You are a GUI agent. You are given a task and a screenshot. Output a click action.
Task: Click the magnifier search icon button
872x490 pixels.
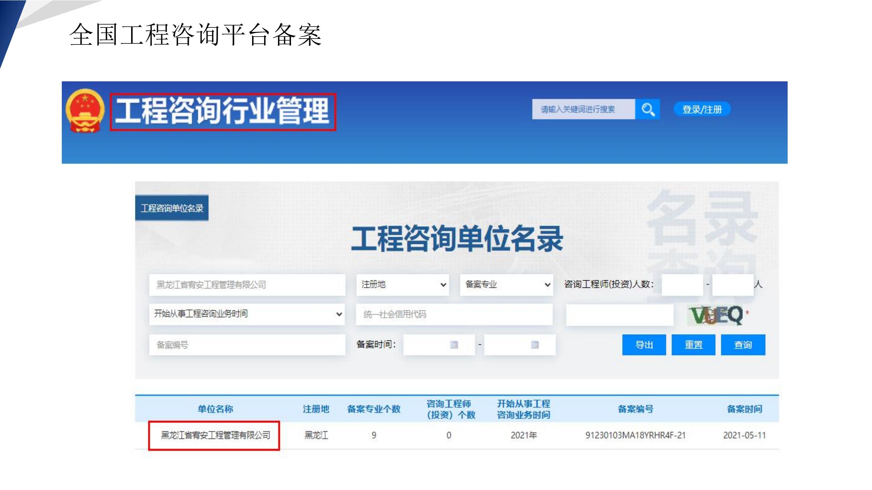point(647,109)
